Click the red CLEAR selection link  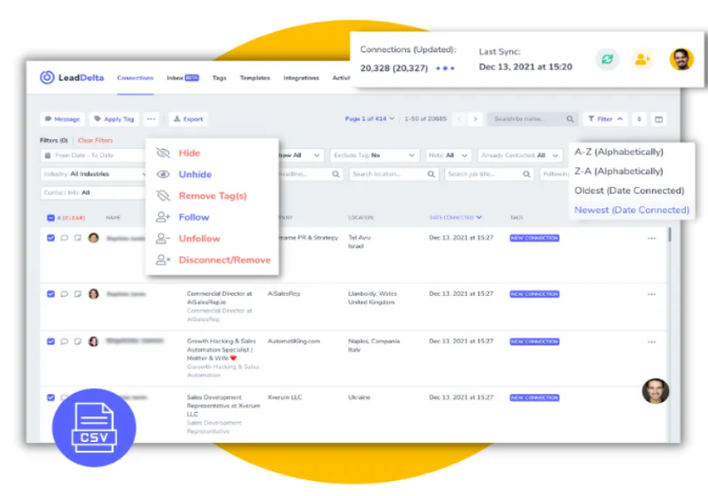click(74, 218)
